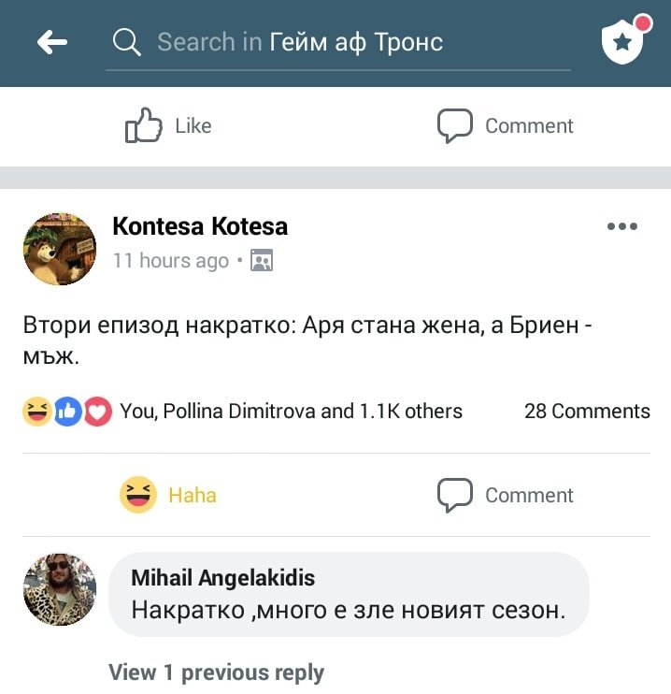
Task: Open the 11 hours ago timestamp
Action: (x=170, y=260)
